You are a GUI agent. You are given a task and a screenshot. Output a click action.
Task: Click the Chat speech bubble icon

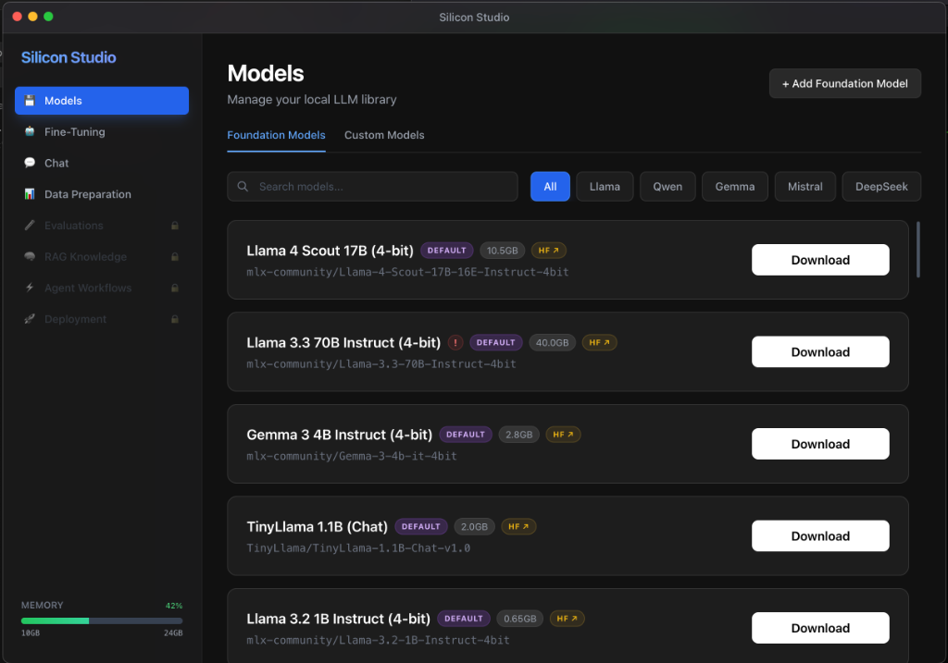click(29, 163)
